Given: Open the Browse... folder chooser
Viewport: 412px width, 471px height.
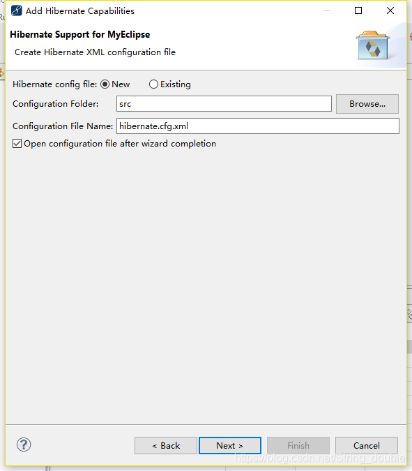Looking at the screenshot, I should (367, 104).
